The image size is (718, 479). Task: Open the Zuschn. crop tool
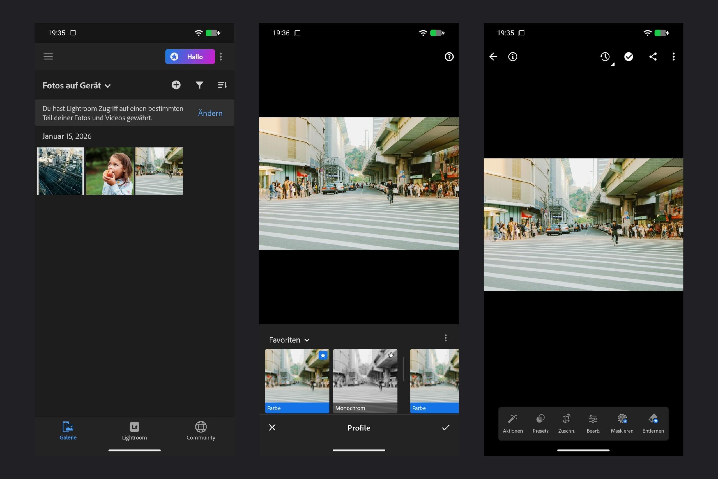567,423
